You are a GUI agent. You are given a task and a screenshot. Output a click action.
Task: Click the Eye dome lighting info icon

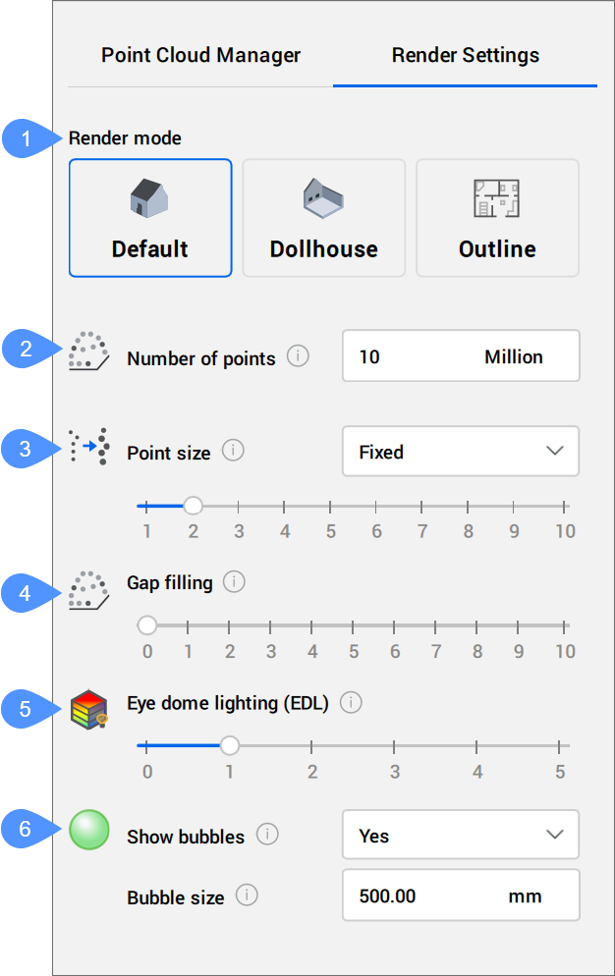point(351,702)
